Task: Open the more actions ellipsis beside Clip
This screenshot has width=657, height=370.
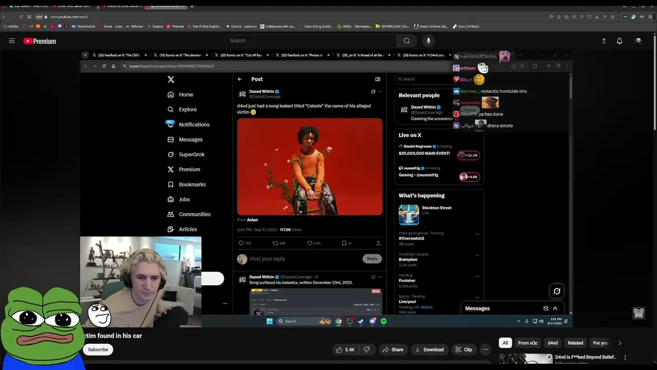Action: tap(485, 349)
